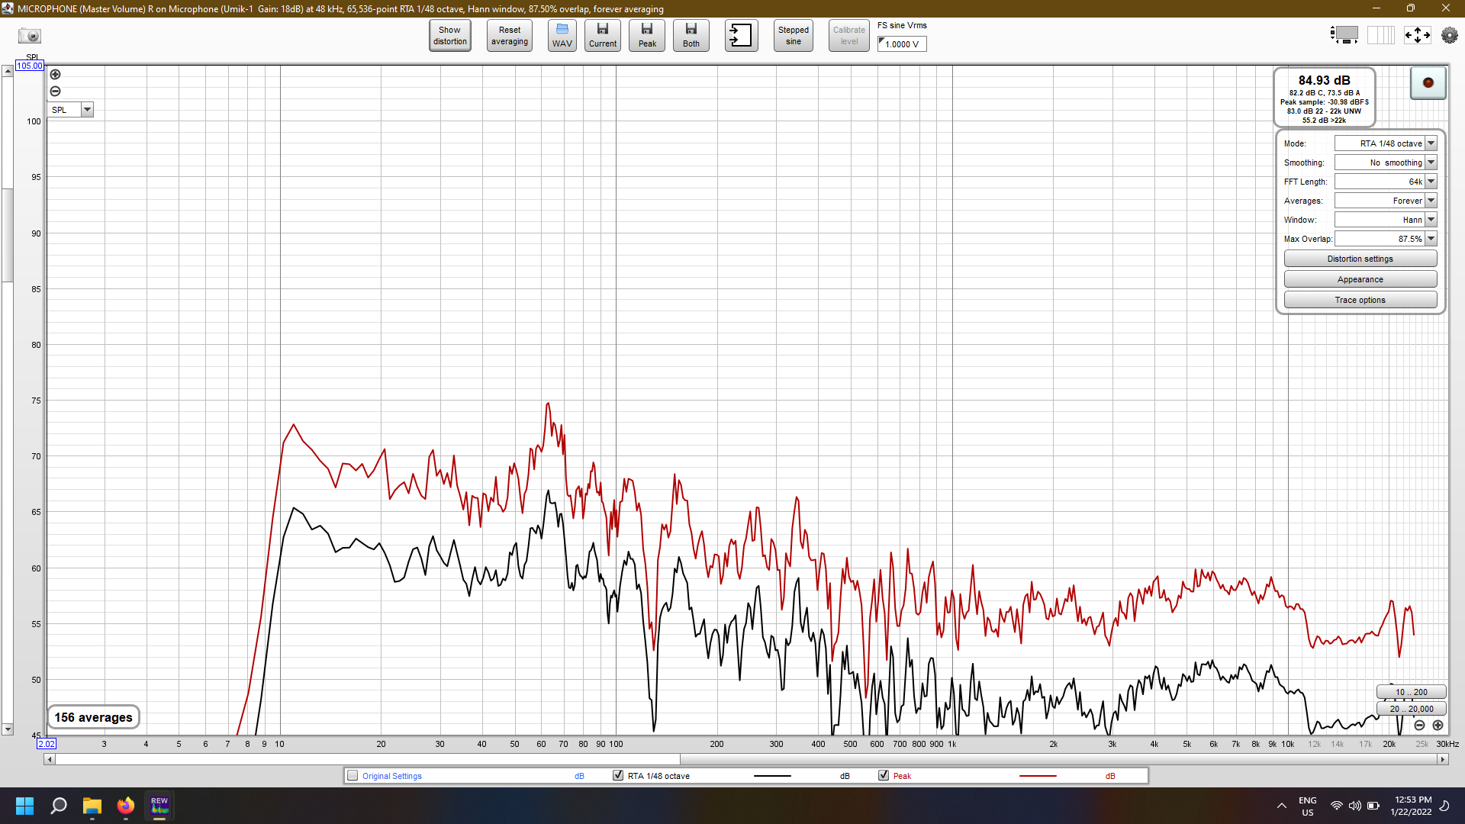Open Averages dropdown set to Forever
The image size is (1465, 824).
(1386, 201)
